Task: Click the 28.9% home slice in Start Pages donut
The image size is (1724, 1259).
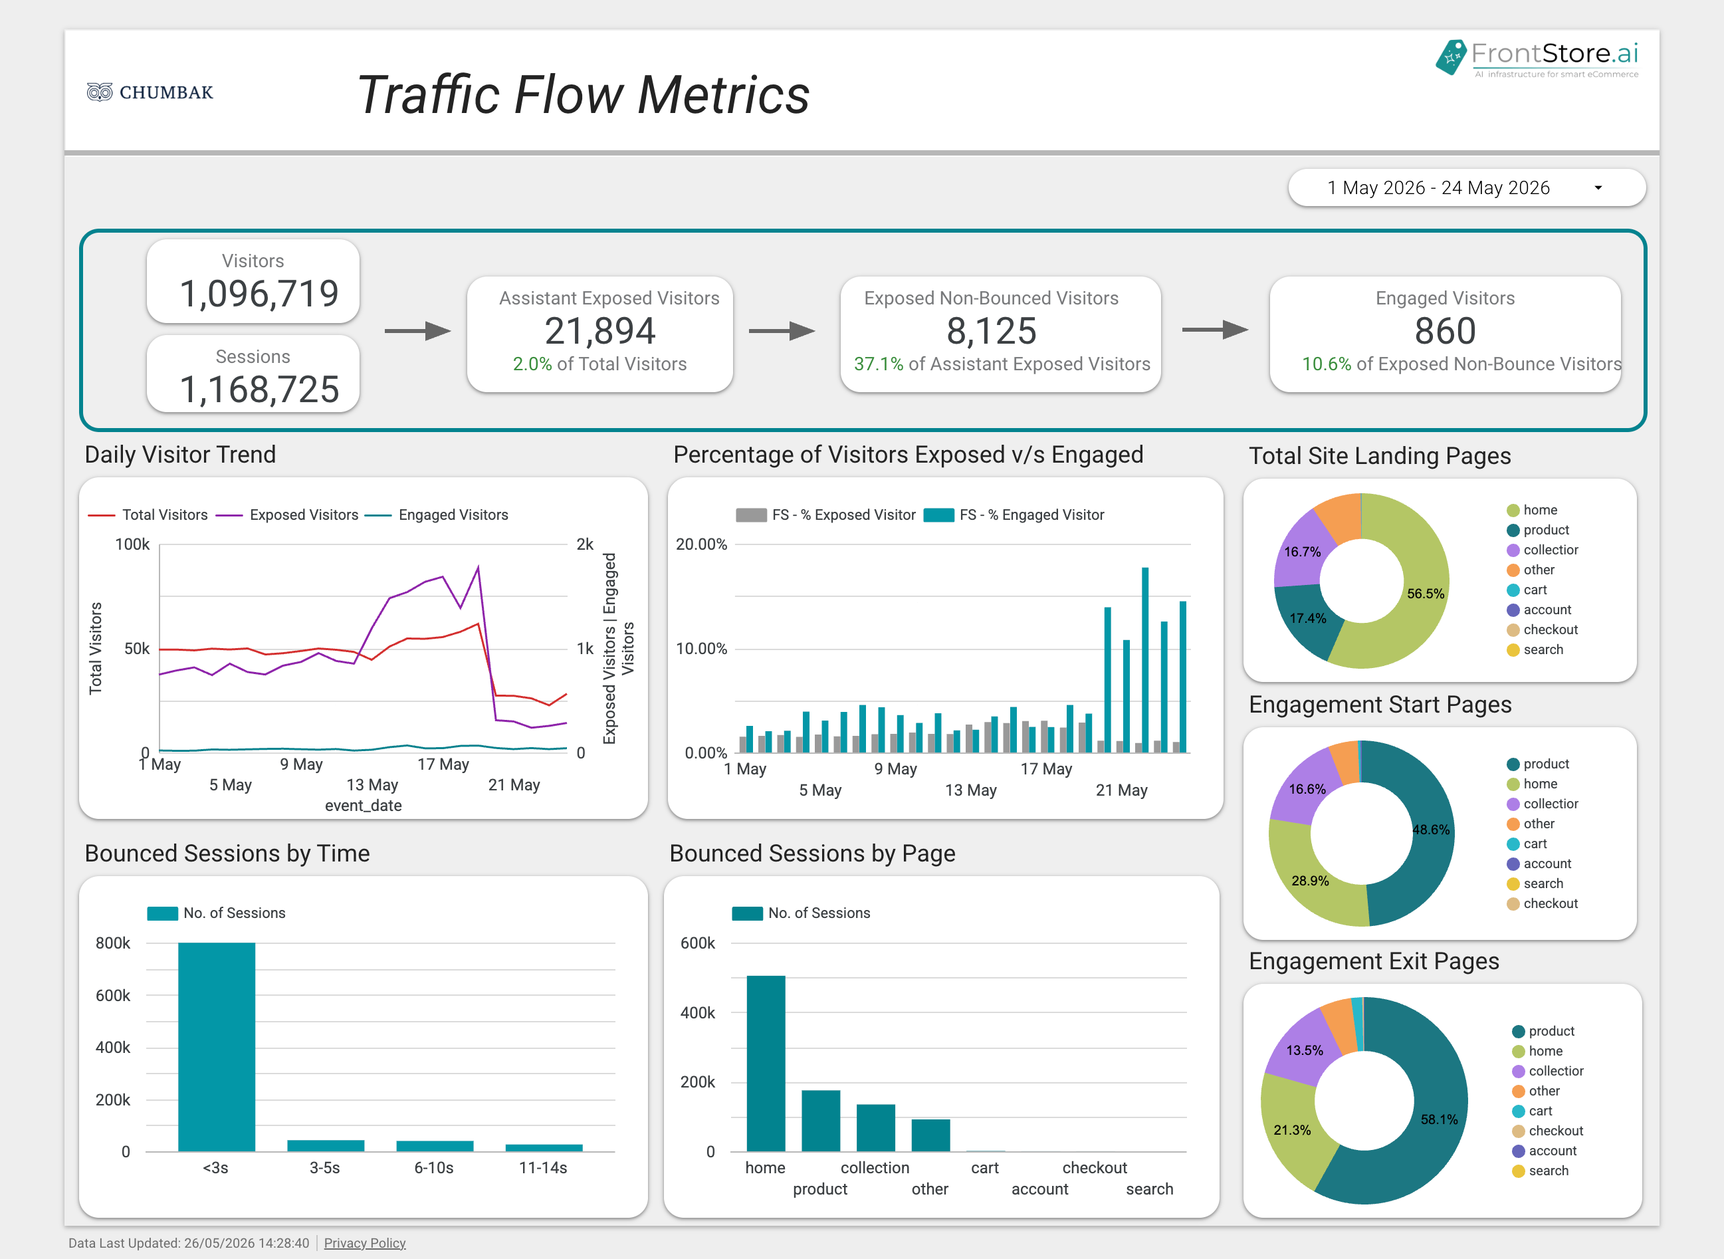Action: 1311,881
